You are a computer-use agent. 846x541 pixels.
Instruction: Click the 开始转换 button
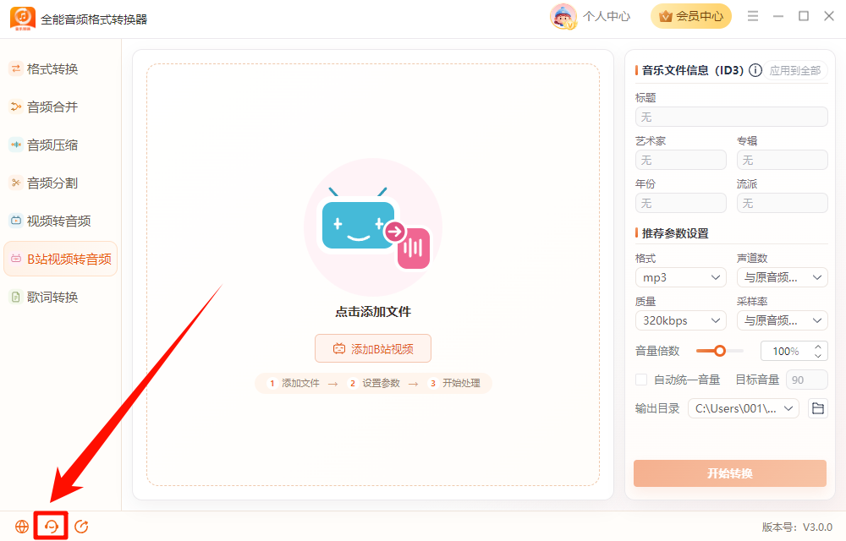[x=730, y=473]
